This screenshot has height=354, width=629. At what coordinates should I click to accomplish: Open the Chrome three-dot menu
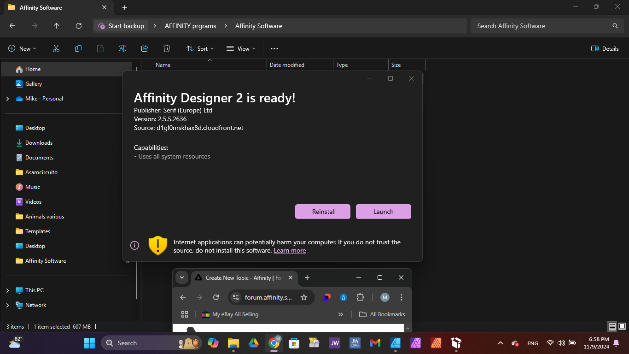click(x=402, y=297)
